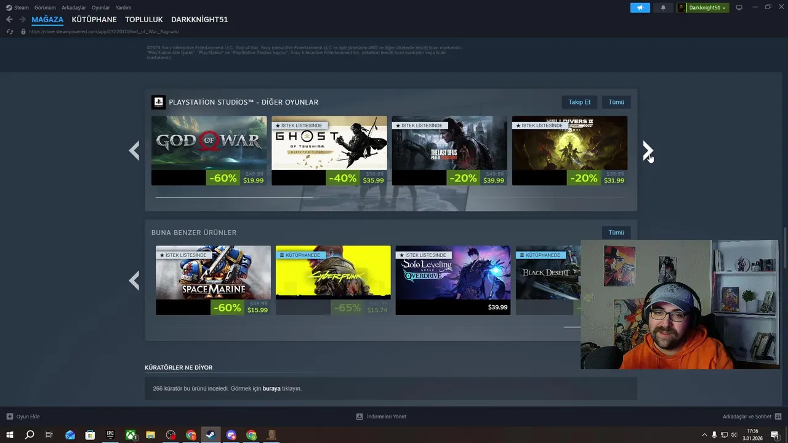Click God of War $19.99 price
This screenshot has height=443, width=788.
(x=253, y=180)
